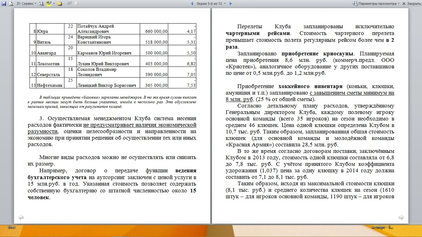Click the disabled ink pen tool icon

(69, 3)
